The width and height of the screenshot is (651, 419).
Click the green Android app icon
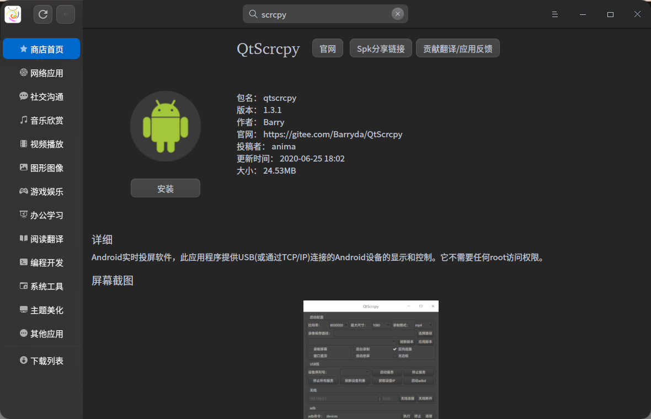click(166, 126)
